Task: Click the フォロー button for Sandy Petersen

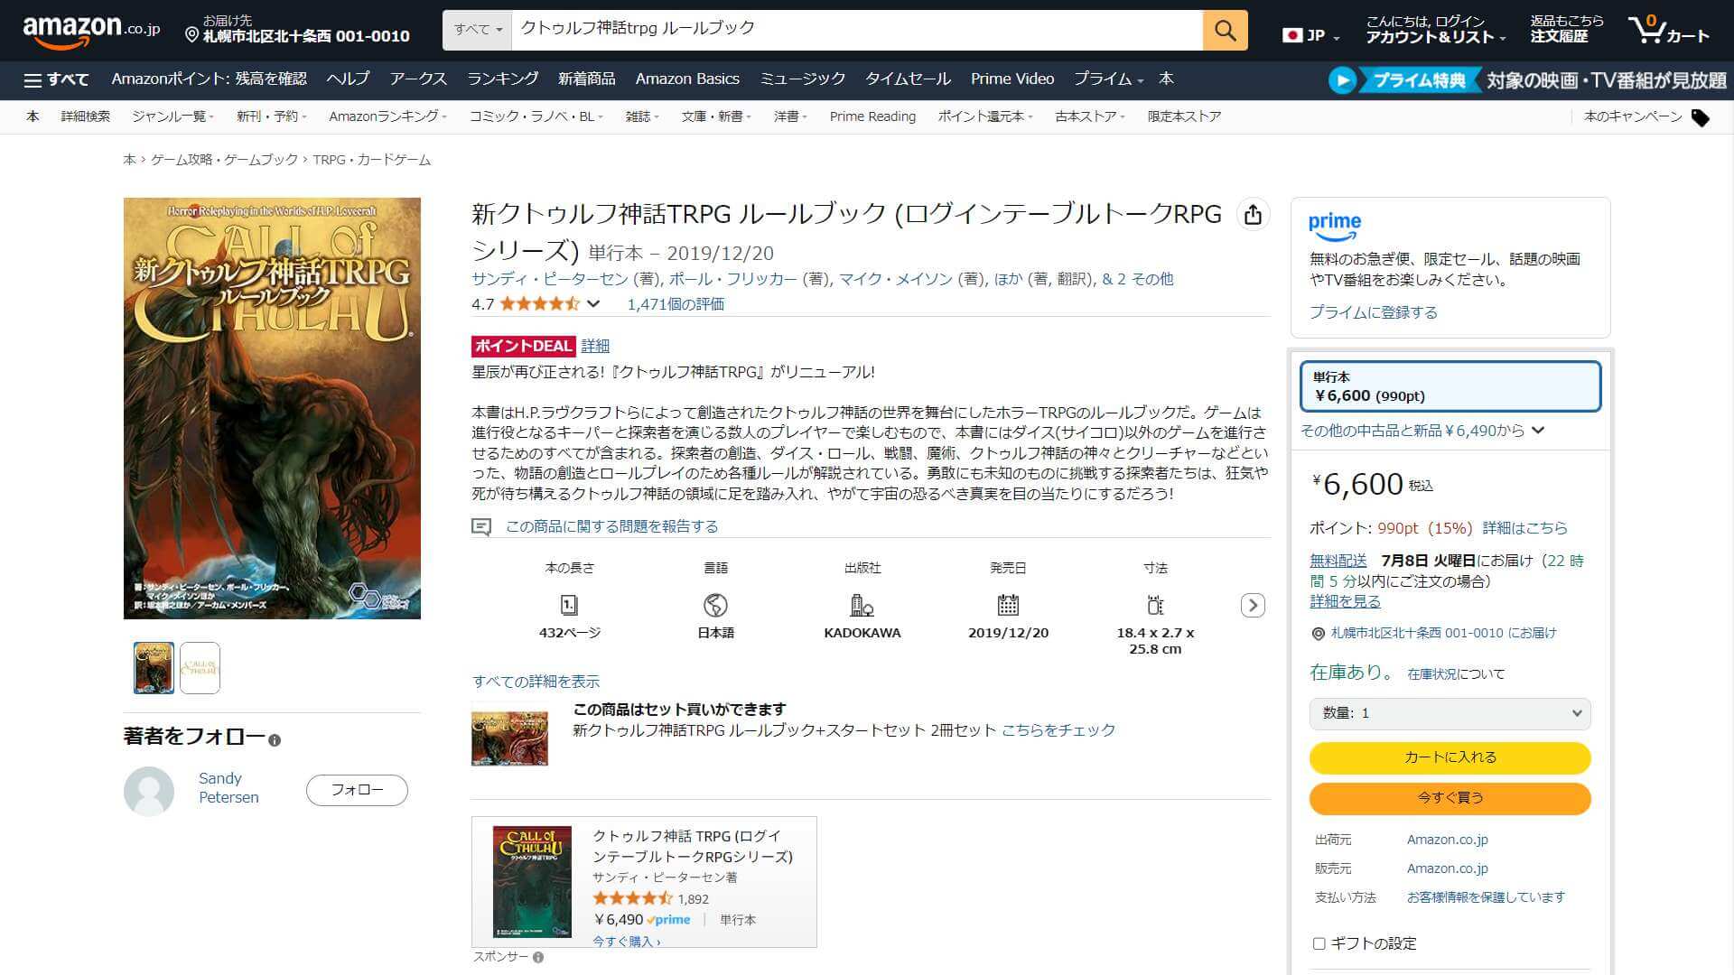Action: (x=357, y=790)
